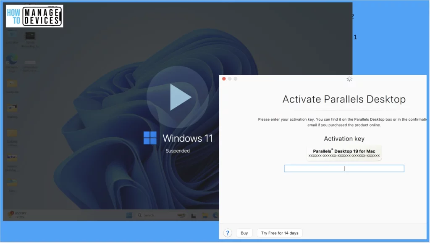Click the 'Windows 11' VM title
This screenshot has width=430, height=243.
188,138
